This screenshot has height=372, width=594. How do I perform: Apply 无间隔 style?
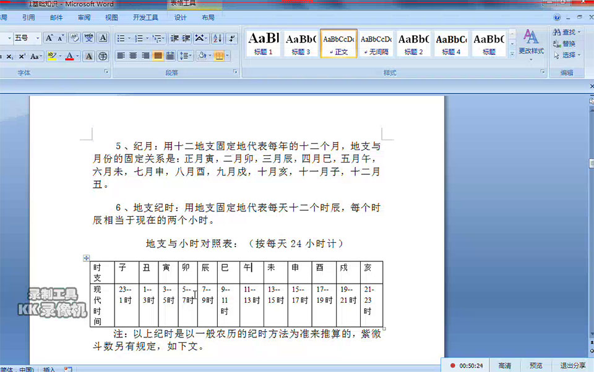(x=376, y=43)
